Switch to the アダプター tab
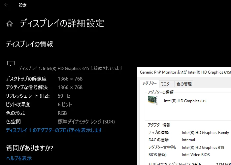231x165 pixels. click(x=149, y=84)
